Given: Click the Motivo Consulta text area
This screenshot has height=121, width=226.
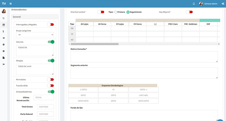Looking at the screenshot, I should pos(144,57).
